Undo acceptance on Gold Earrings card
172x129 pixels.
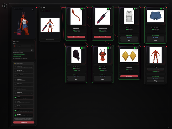[132, 71]
